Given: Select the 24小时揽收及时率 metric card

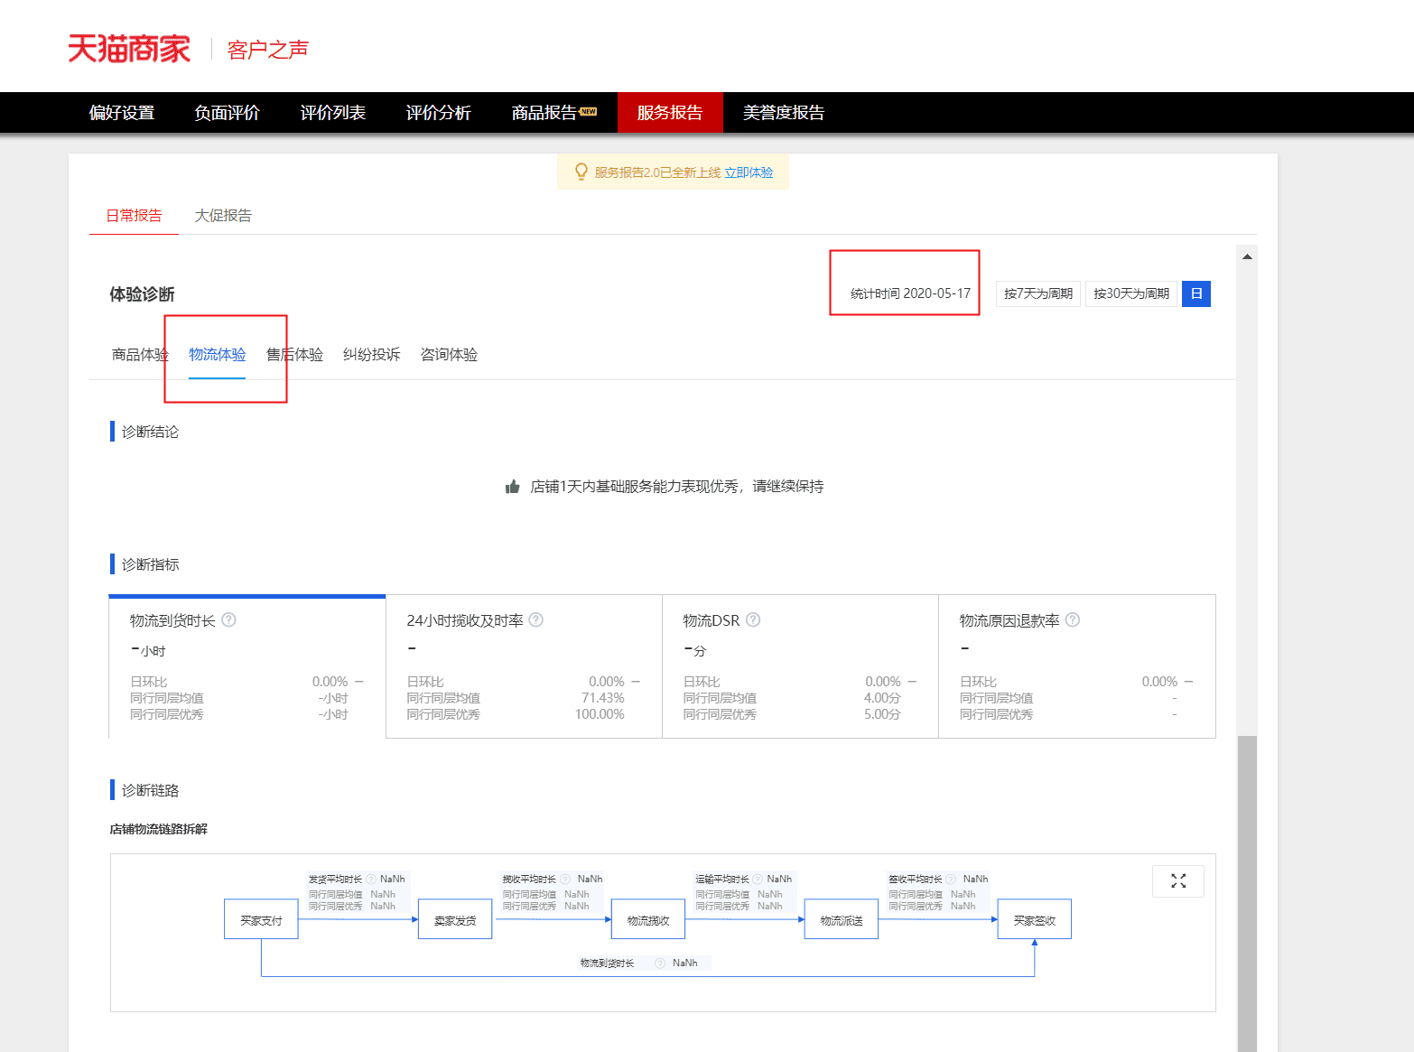Looking at the screenshot, I should 524,666.
